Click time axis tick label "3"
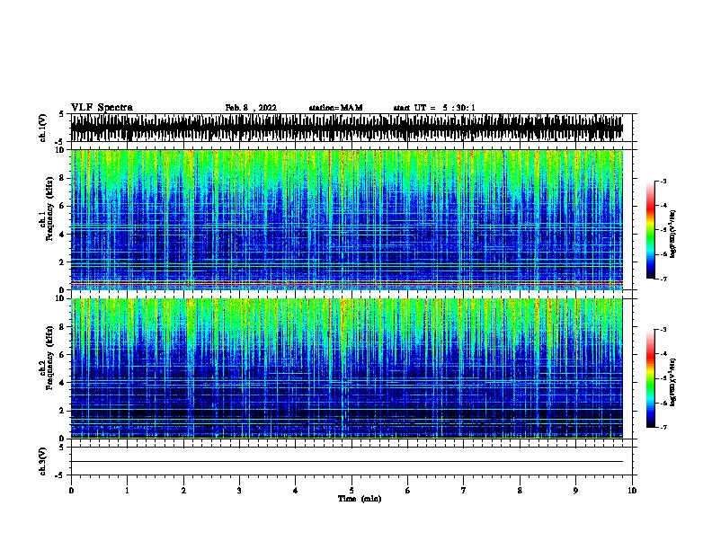The height and width of the screenshot is (550, 712). click(x=239, y=490)
